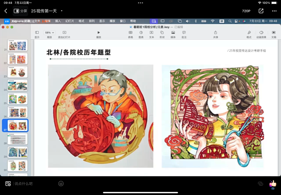Click the document title 暑期班1院校分析/元素.key
This screenshot has height=195, width=281.
click(x=152, y=27)
